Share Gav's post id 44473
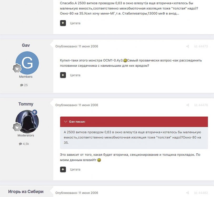 click(188, 46)
